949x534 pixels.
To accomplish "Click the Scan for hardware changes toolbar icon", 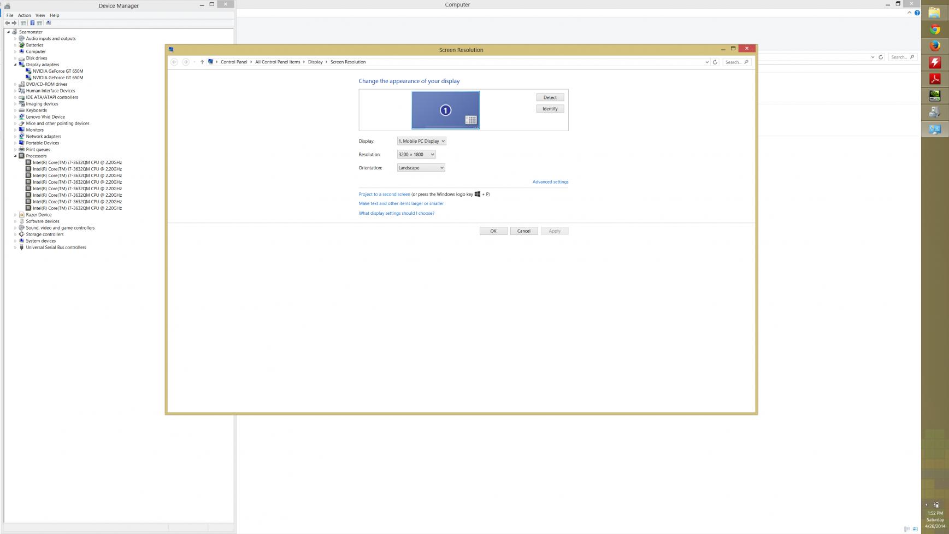I will coord(49,23).
